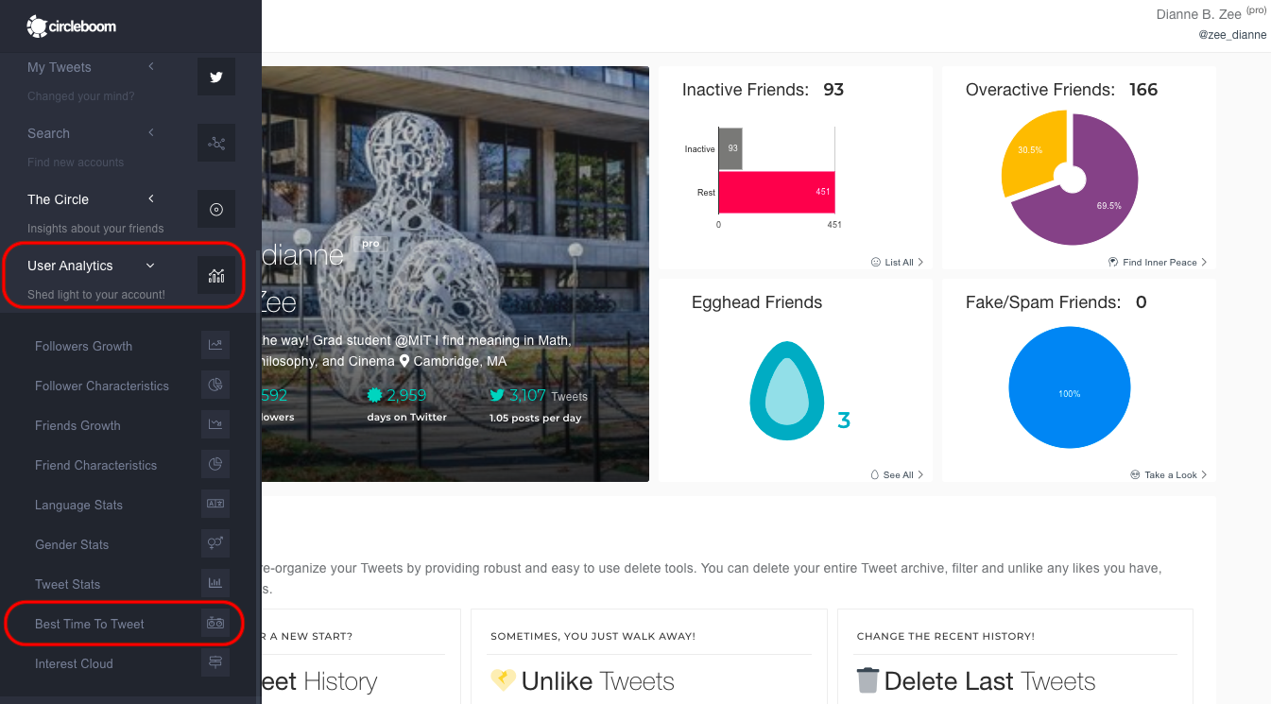The height and width of the screenshot is (704, 1271).
Task: Open the My Tweets menu
Action: tap(60, 67)
